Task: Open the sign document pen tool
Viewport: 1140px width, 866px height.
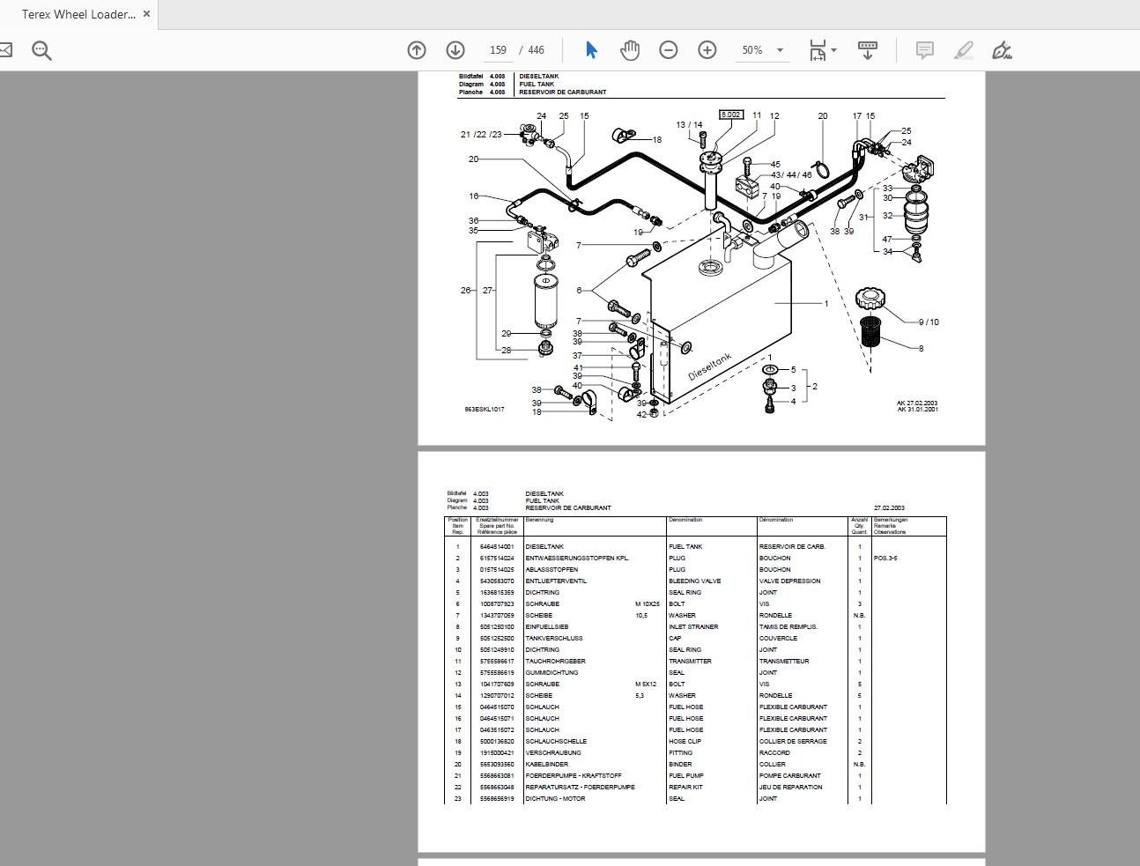Action: 1002,50
